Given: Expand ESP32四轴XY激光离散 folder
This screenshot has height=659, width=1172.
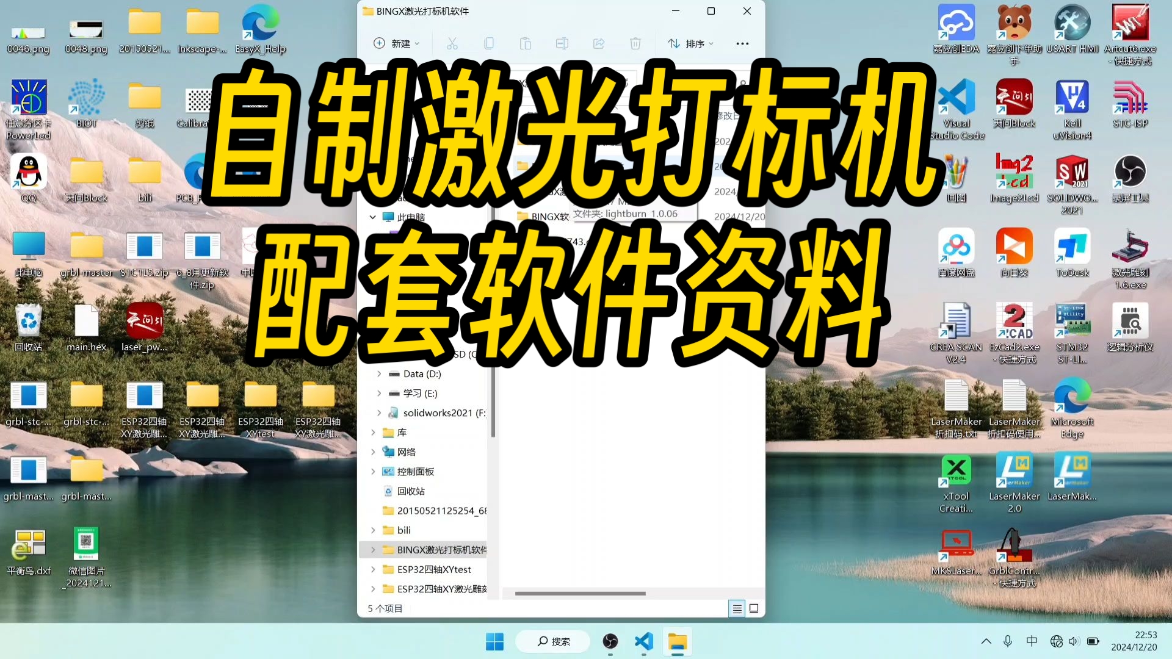Looking at the screenshot, I should point(375,588).
